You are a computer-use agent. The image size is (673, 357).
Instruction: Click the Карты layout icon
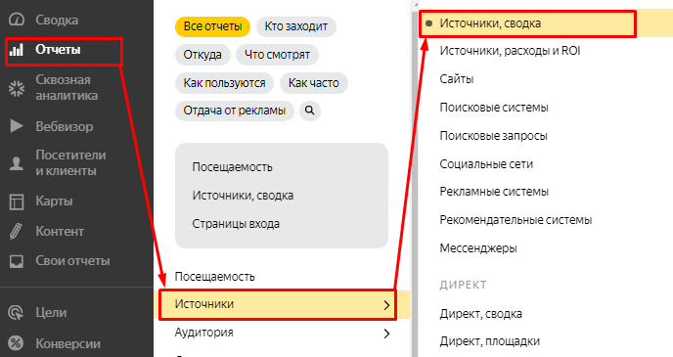tap(17, 201)
